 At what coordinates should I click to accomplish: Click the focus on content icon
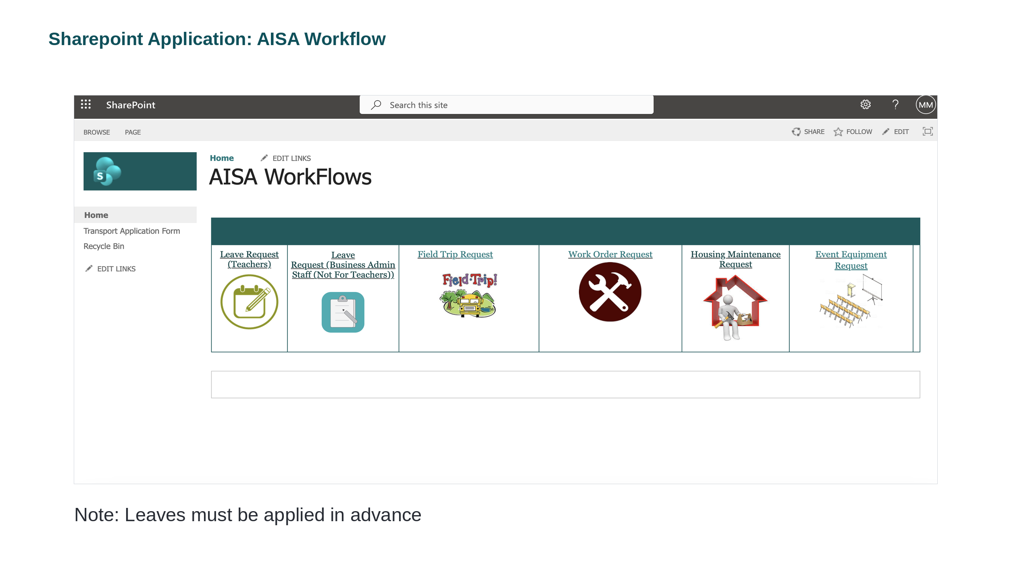(928, 131)
